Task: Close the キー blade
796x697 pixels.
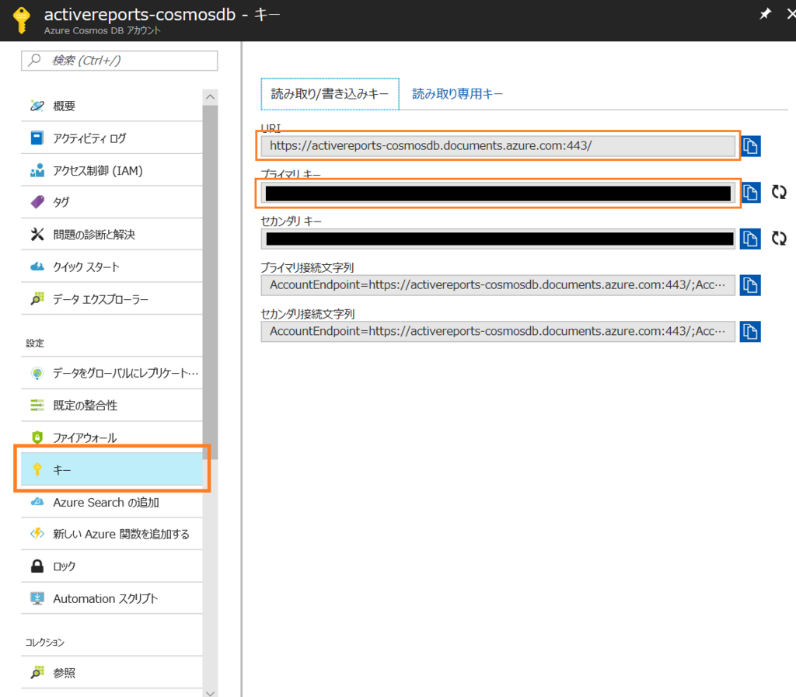Action: coord(791,14)
